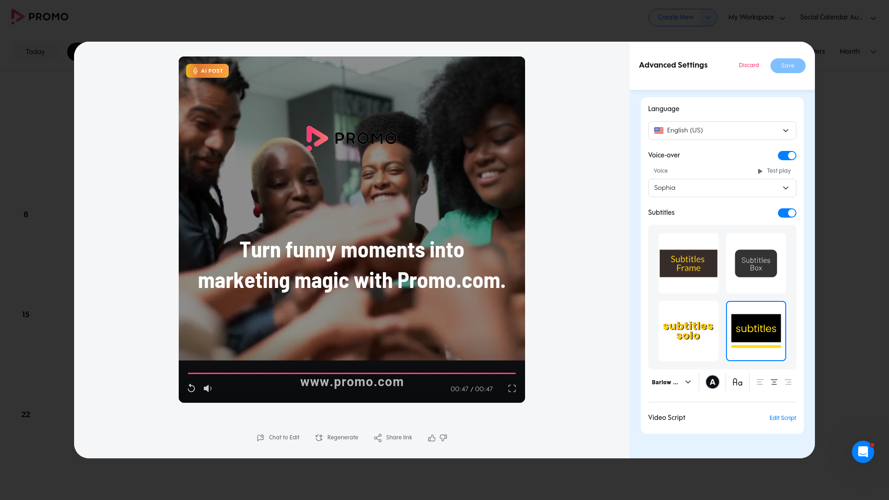Click the thumbs up icon
Viewport: 889px width, 500px height.
pos(432,437)
